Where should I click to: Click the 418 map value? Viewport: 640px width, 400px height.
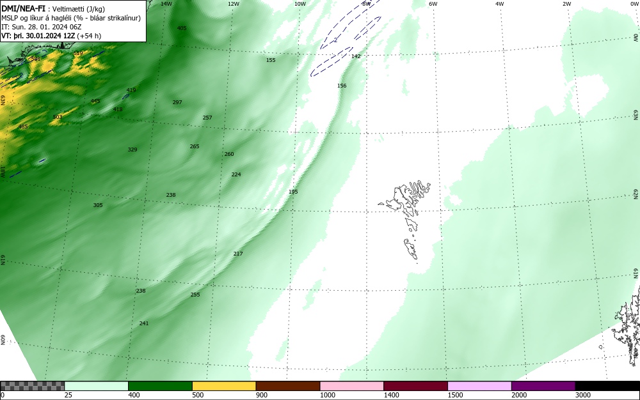coord(118,109)
